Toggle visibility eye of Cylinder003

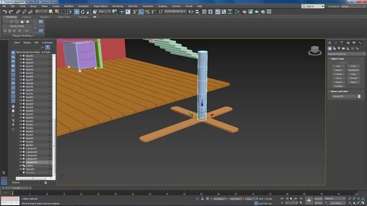[x=21, y=155]
